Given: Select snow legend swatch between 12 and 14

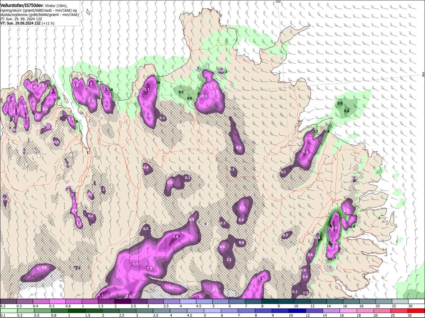Looking at the screenshot, I should (319, 301).
